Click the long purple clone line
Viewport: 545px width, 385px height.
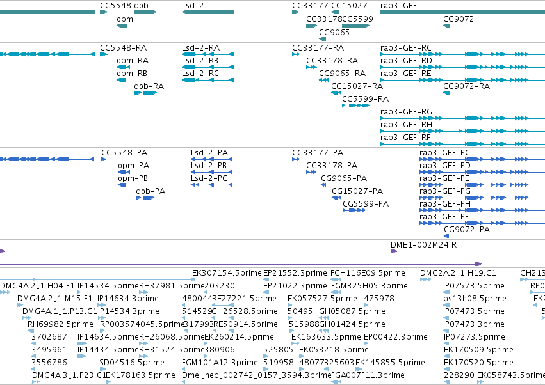(x=241, y=264)
